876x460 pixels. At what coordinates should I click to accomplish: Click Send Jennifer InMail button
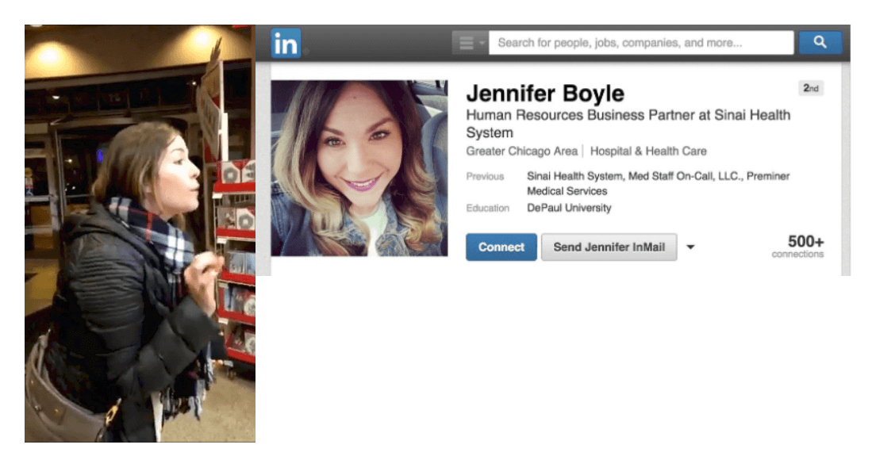point(609,247)
